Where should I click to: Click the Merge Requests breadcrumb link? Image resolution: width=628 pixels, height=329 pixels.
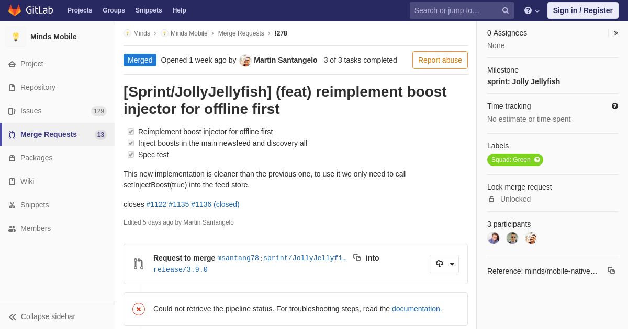(x=241, y=33)
